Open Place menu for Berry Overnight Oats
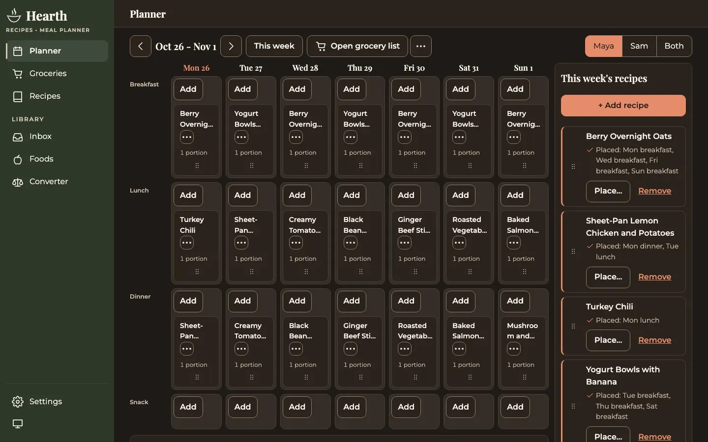Viewport: 708px width, 442px height. pyautogui.click(x=608, y=192)
